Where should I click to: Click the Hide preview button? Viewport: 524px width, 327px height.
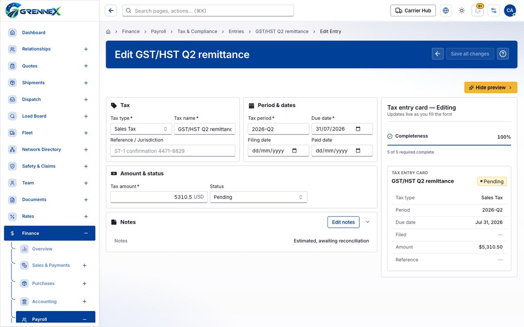491,87
